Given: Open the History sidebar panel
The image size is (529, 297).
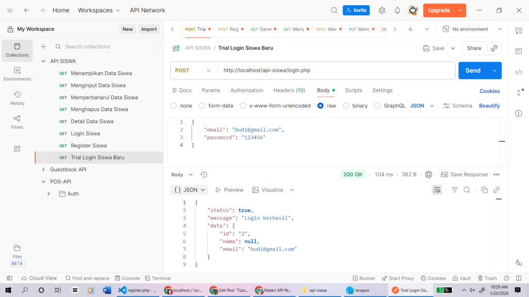Looking at the screenshot, I should click(17, 98).
